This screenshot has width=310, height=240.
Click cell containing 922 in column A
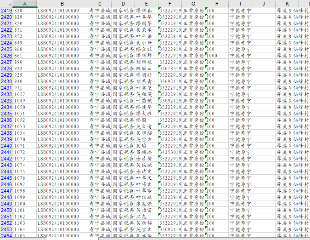(25, 69)
